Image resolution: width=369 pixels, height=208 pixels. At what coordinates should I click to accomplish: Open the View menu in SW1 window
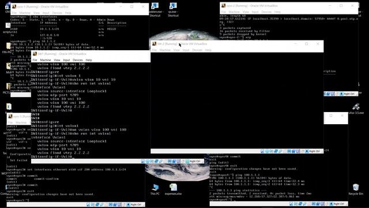(57, 60)
